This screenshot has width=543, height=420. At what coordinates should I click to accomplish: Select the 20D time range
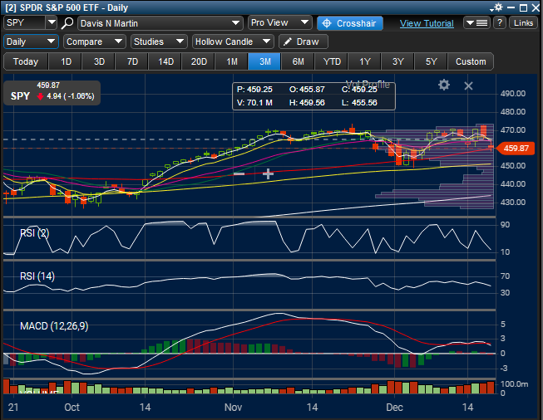199,61
